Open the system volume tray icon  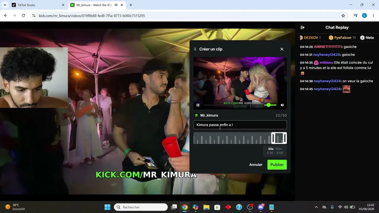coord(346,207)
